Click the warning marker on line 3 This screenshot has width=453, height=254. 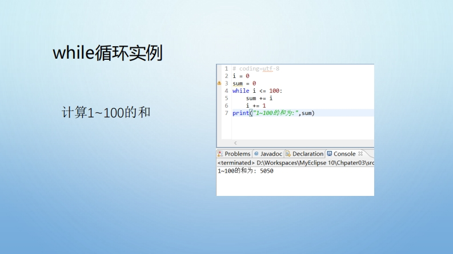pyautogui.click(x=219, y=83)
